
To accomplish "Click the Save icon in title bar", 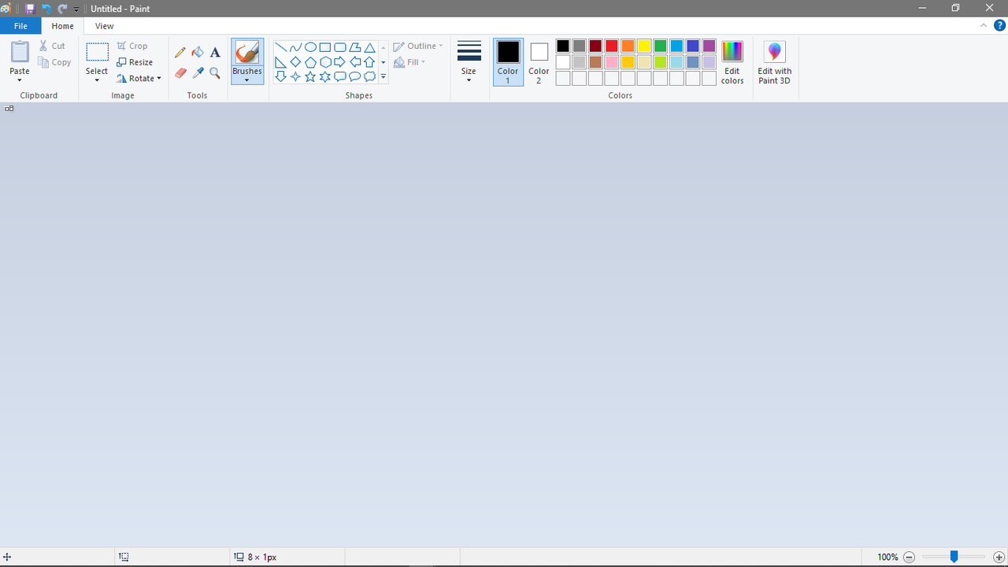I will 30,9.
